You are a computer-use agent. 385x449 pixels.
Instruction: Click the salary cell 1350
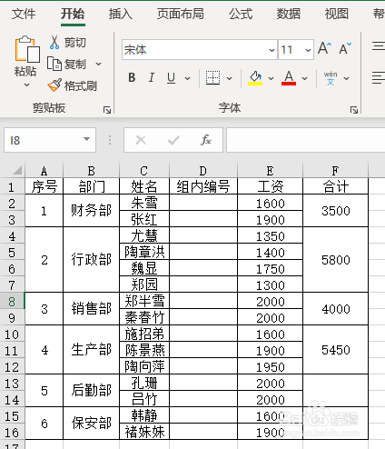coord(271,235)
